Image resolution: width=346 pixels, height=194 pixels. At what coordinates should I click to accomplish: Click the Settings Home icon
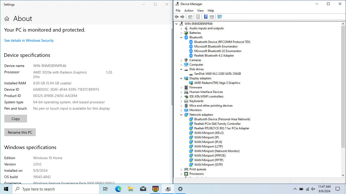(x=7, y=19)
